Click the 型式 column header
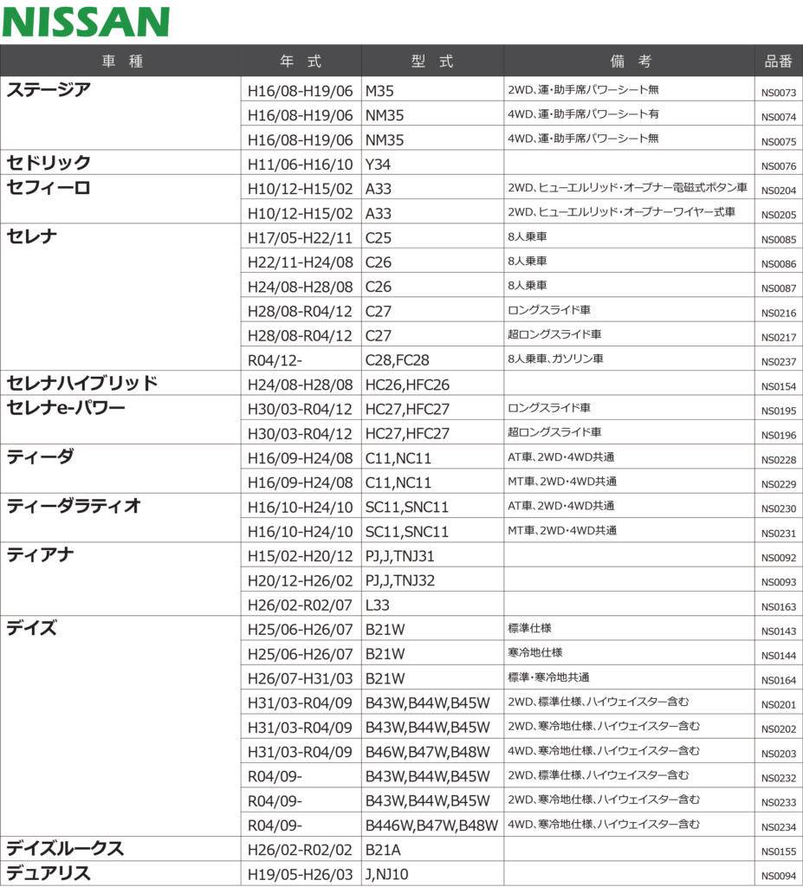The width and height of the screenshot is (803, 887). pyautogui.click(x=432, y=62)
